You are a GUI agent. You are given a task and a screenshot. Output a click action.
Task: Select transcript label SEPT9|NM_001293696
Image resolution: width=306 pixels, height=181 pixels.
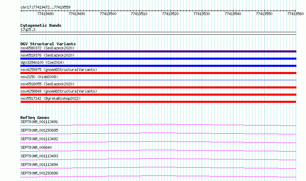39,173
